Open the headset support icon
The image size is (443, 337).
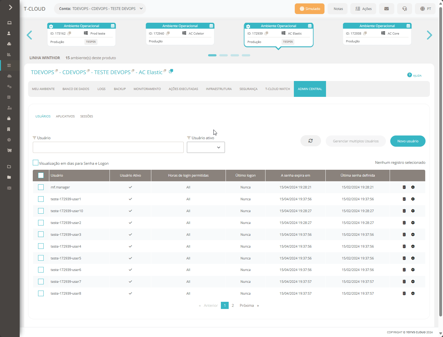coord(405,9)
